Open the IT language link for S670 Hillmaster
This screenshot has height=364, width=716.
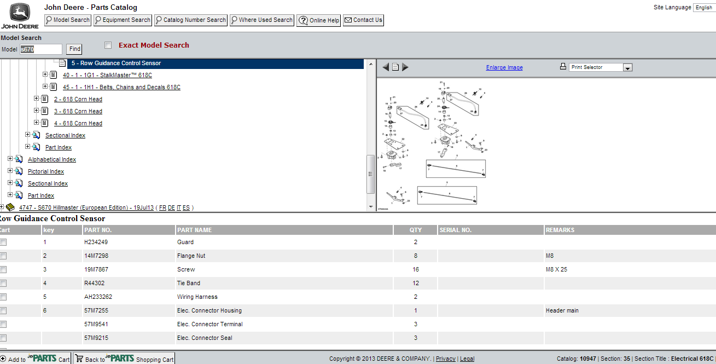point(179,208)
